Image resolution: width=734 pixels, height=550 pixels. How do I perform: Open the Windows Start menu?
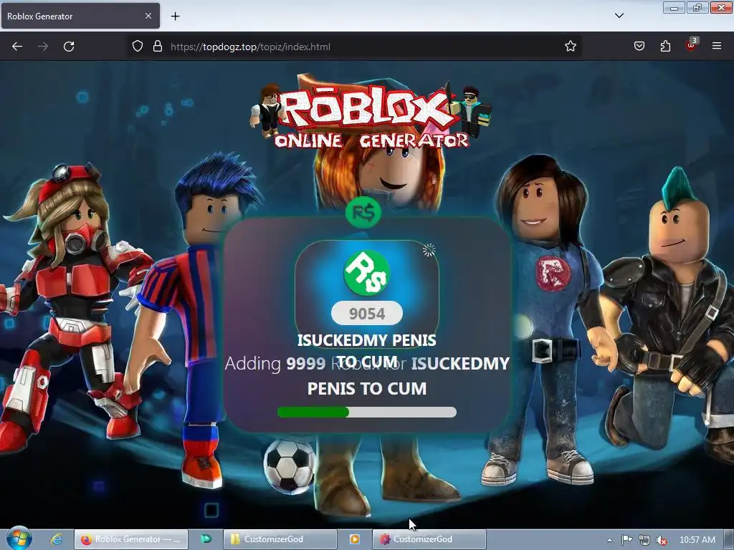tap(19, 539)
